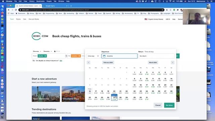Bookmark page with star icon
The height and width of the screenshot is (121, 215).
162,10
